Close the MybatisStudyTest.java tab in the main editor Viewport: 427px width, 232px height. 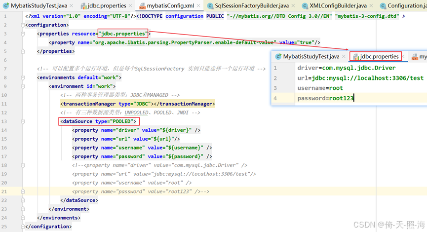click(x=72, y=5)
